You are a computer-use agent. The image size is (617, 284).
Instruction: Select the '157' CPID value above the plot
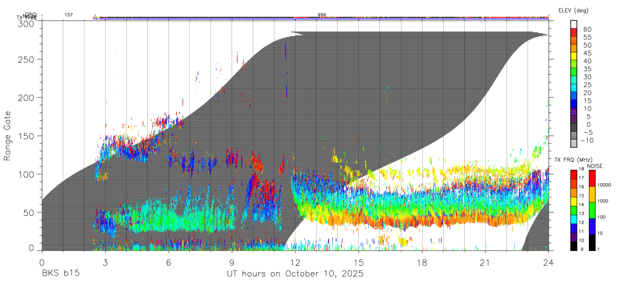pyautogui.click(x=68, y=15)
